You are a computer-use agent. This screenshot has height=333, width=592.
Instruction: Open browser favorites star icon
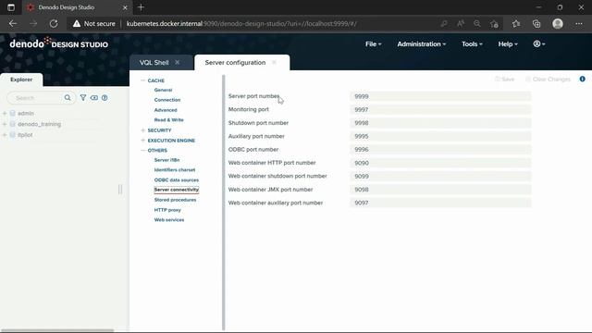point(516,23)
